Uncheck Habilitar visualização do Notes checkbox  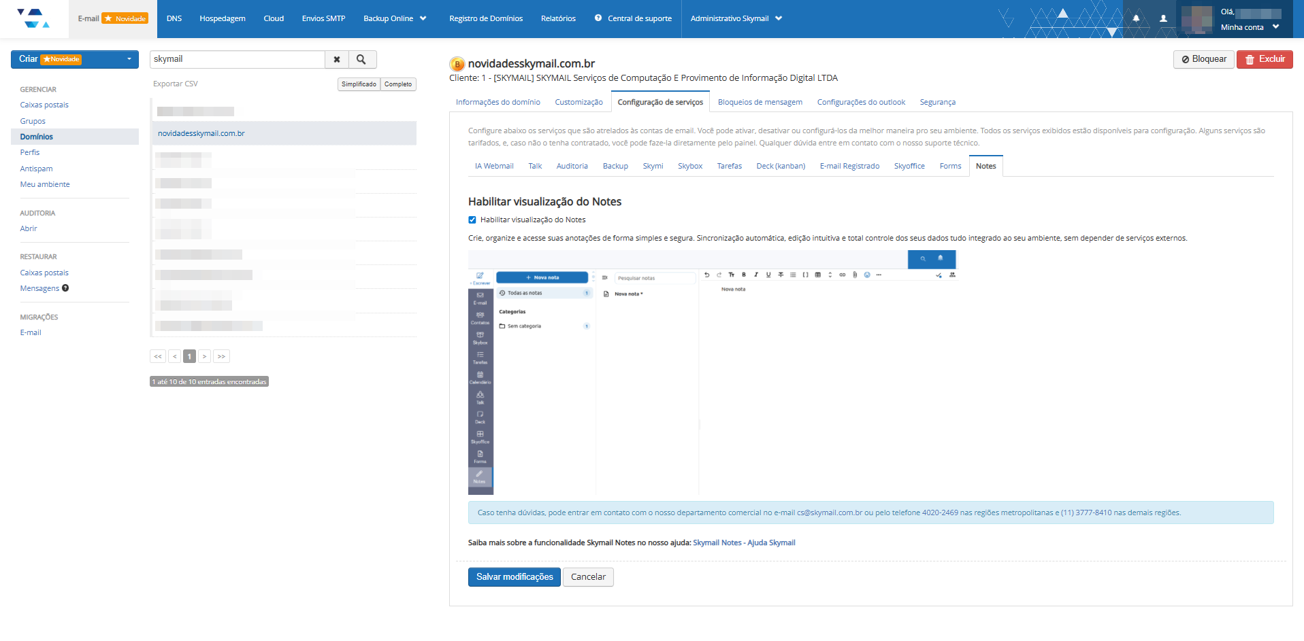point(472,220)
